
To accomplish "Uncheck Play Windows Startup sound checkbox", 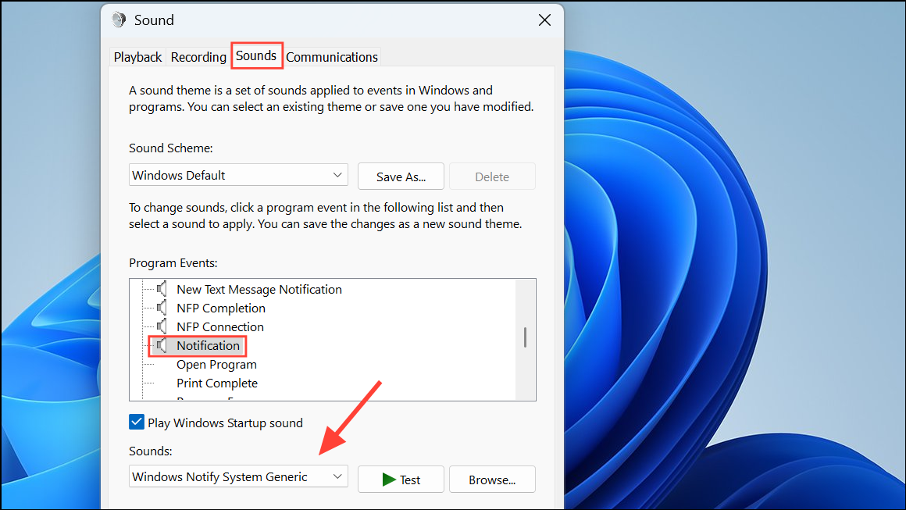I will (137, 423).
